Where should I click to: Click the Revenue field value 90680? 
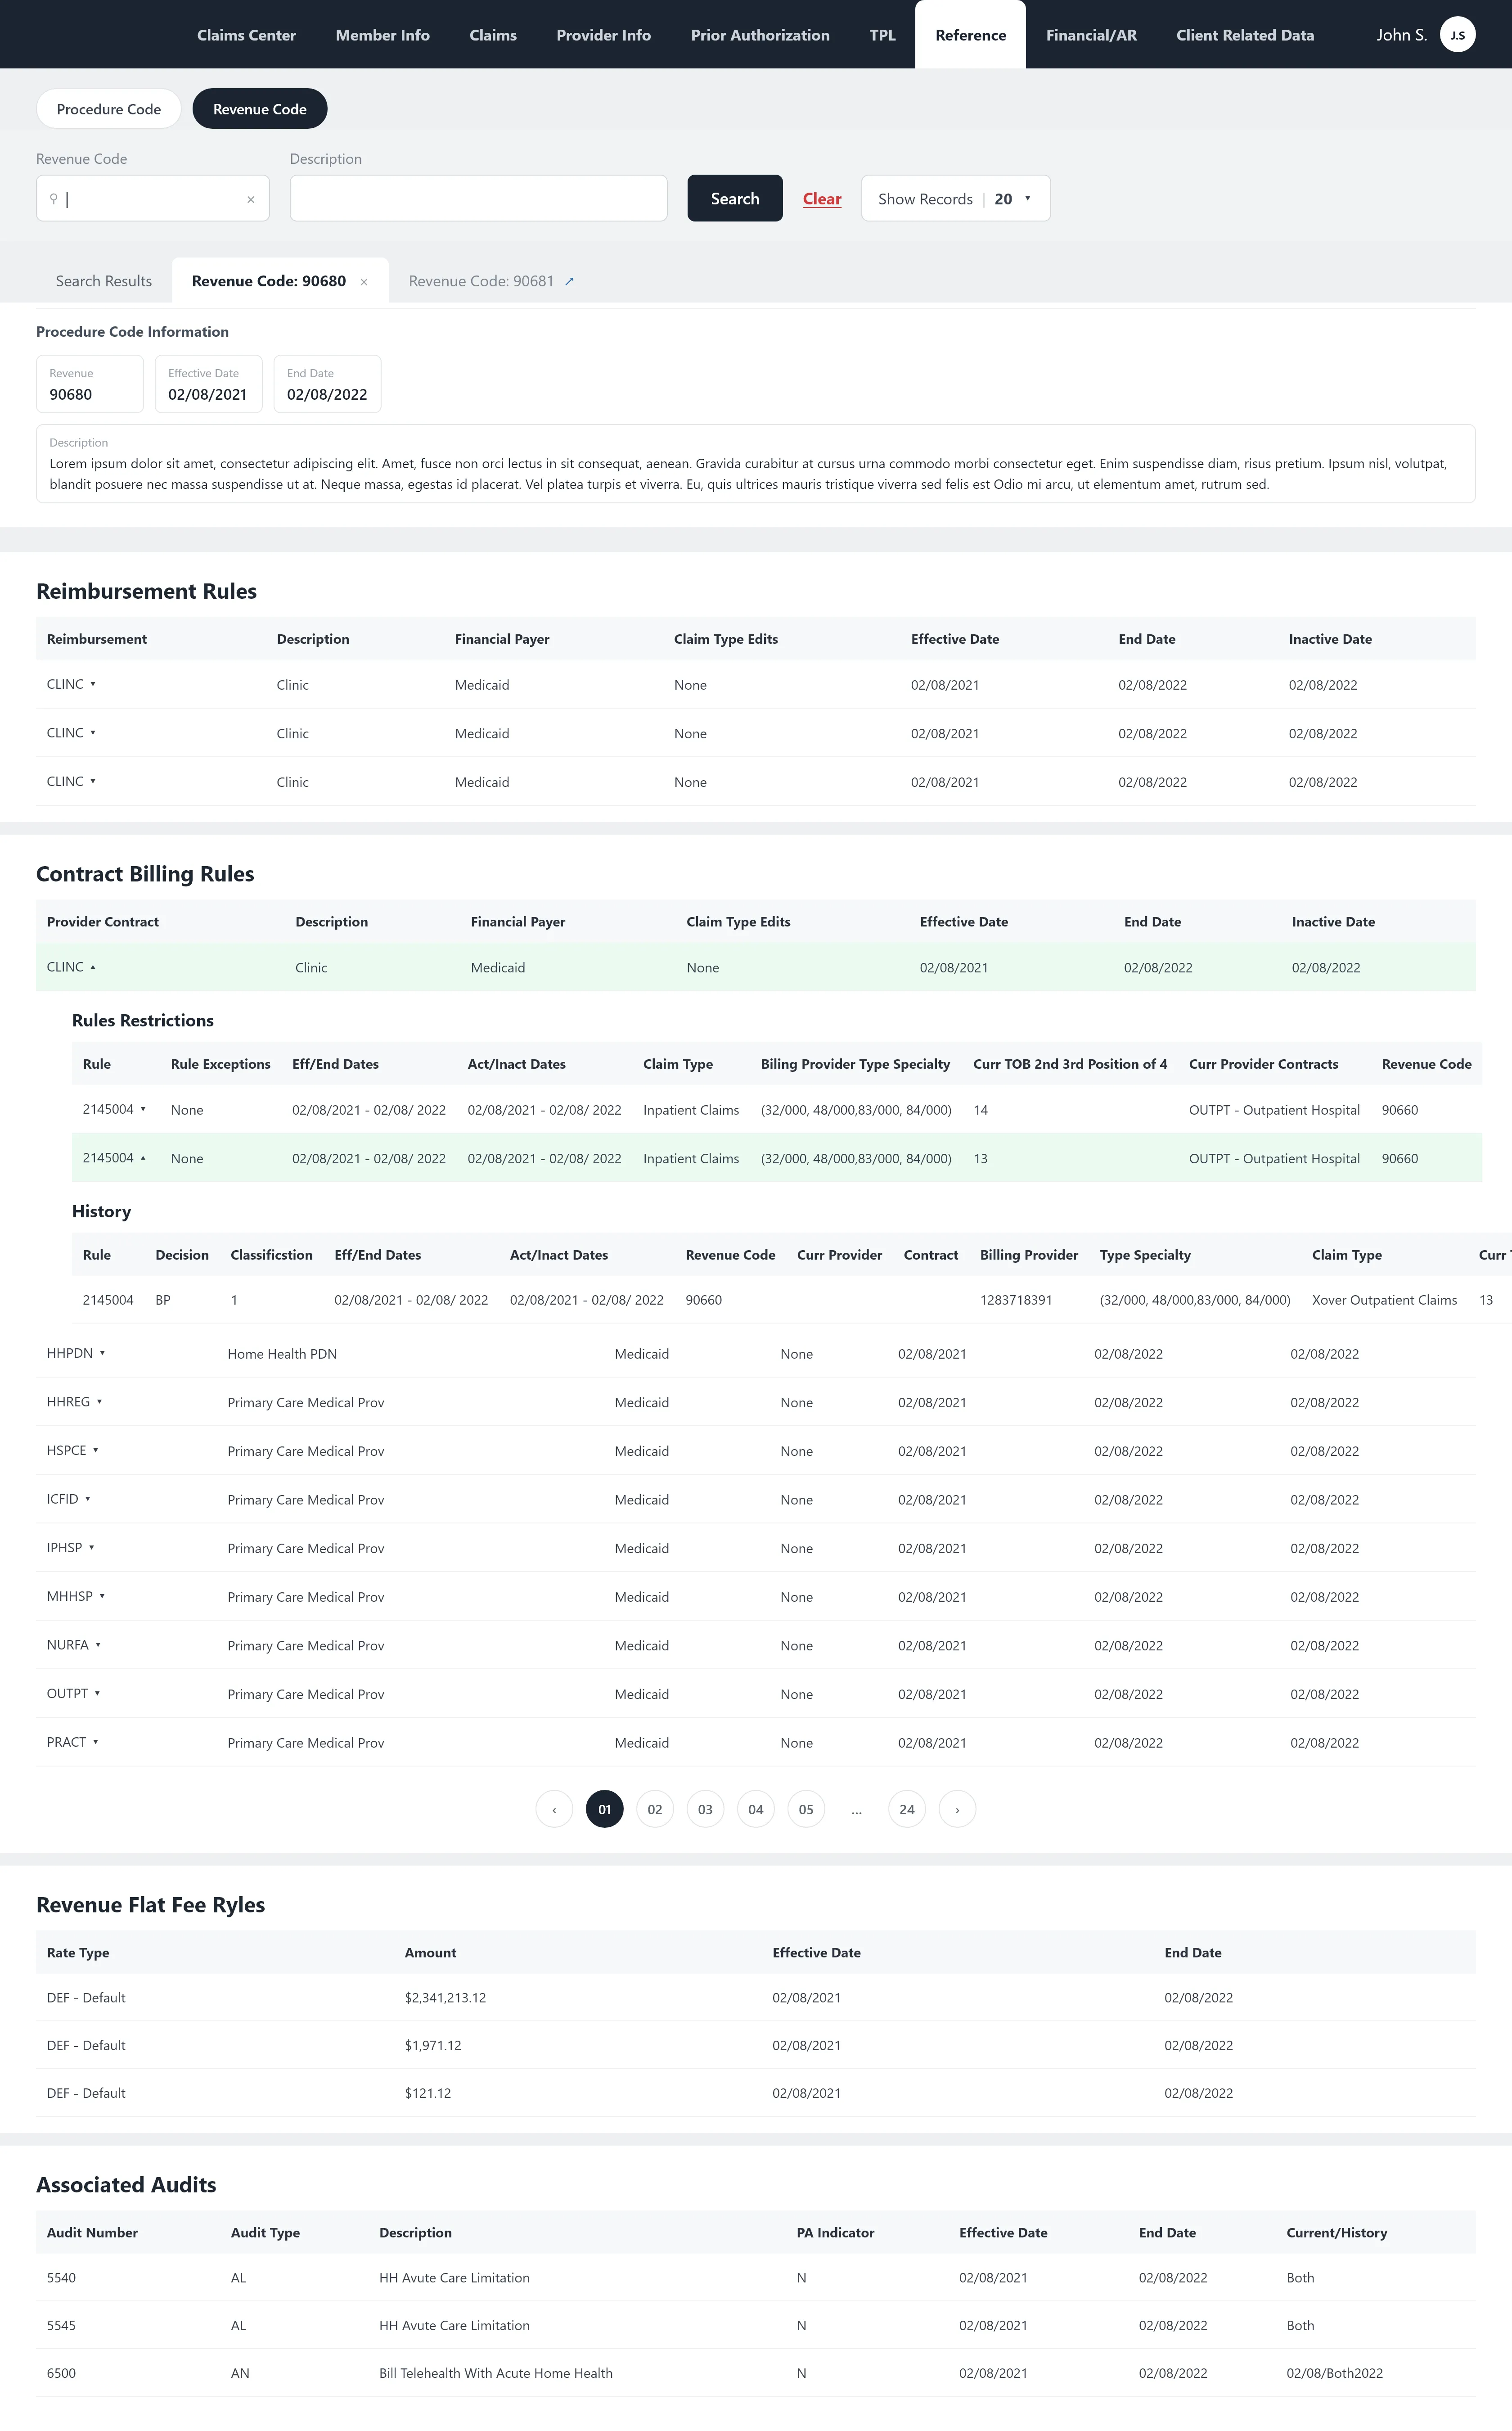(x=90, y=384)
